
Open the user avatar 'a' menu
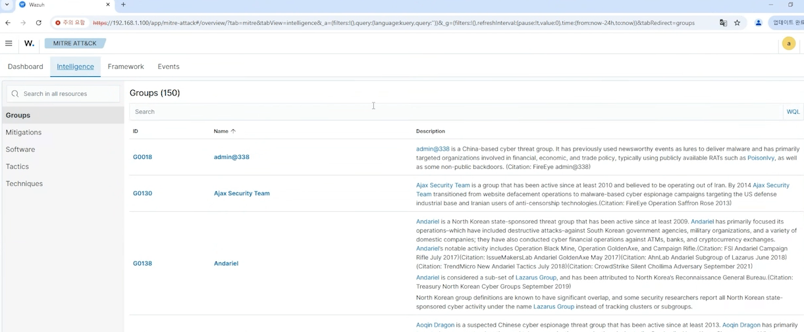789,43
